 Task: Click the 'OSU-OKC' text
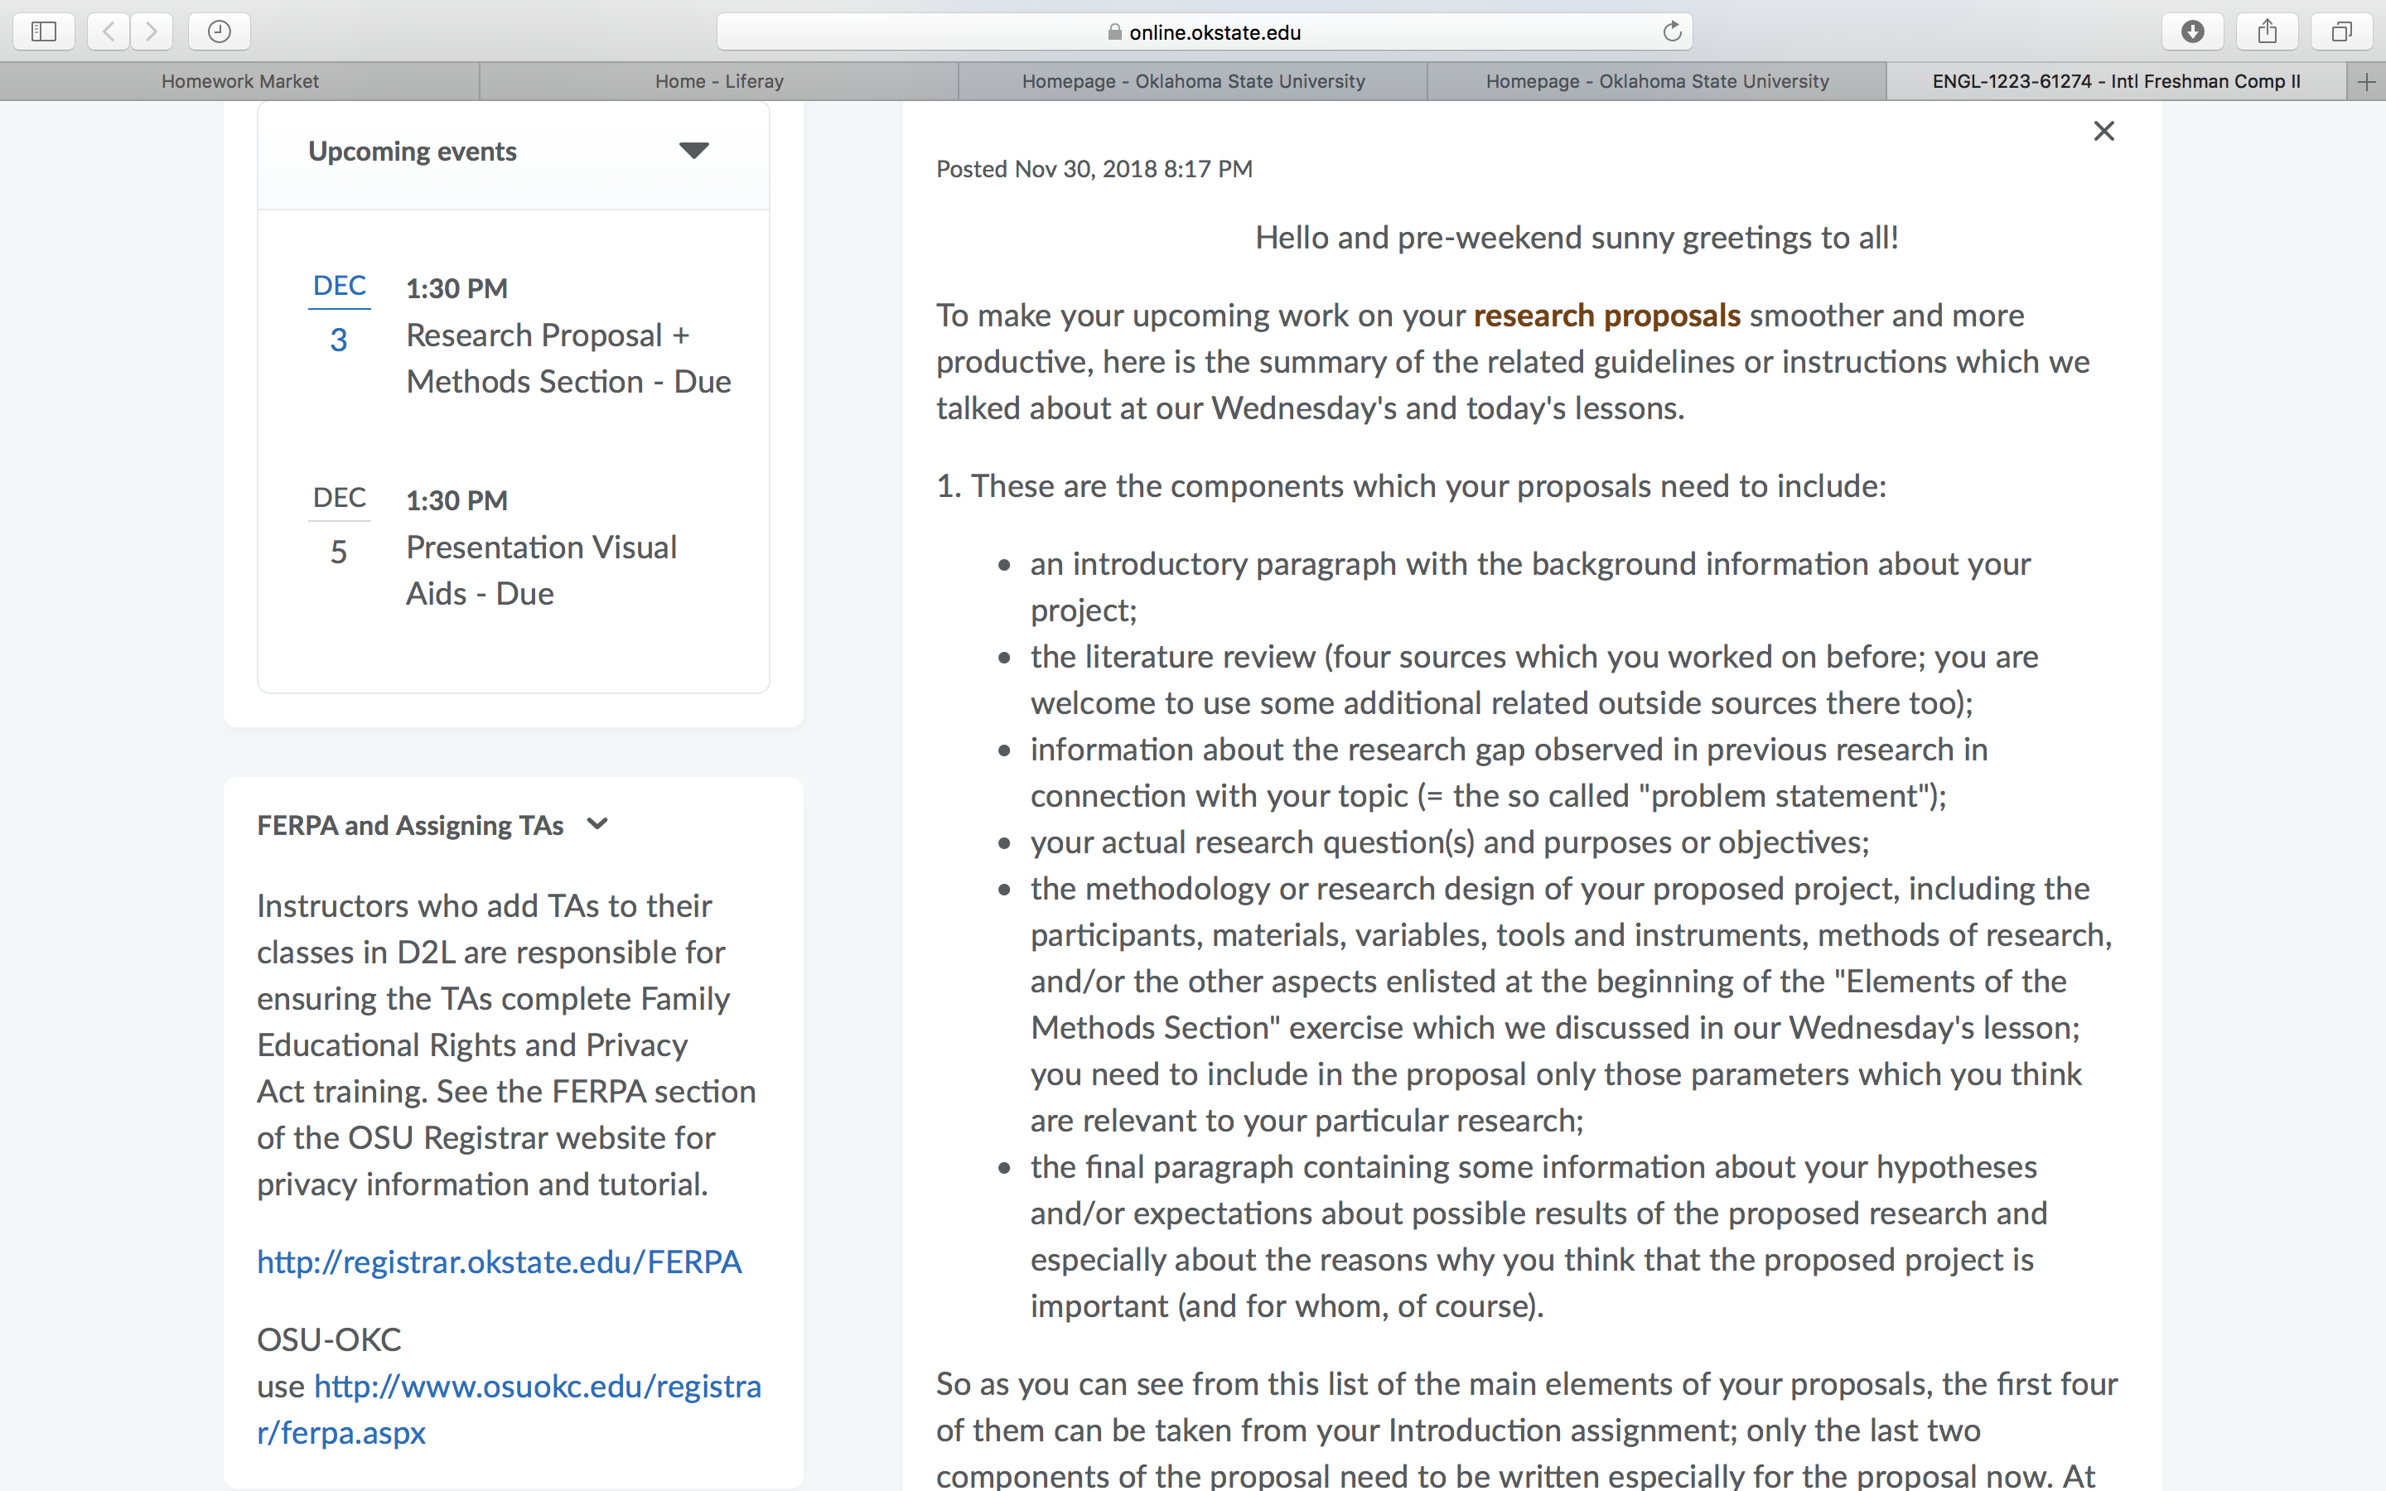(x=329, y=1340)
